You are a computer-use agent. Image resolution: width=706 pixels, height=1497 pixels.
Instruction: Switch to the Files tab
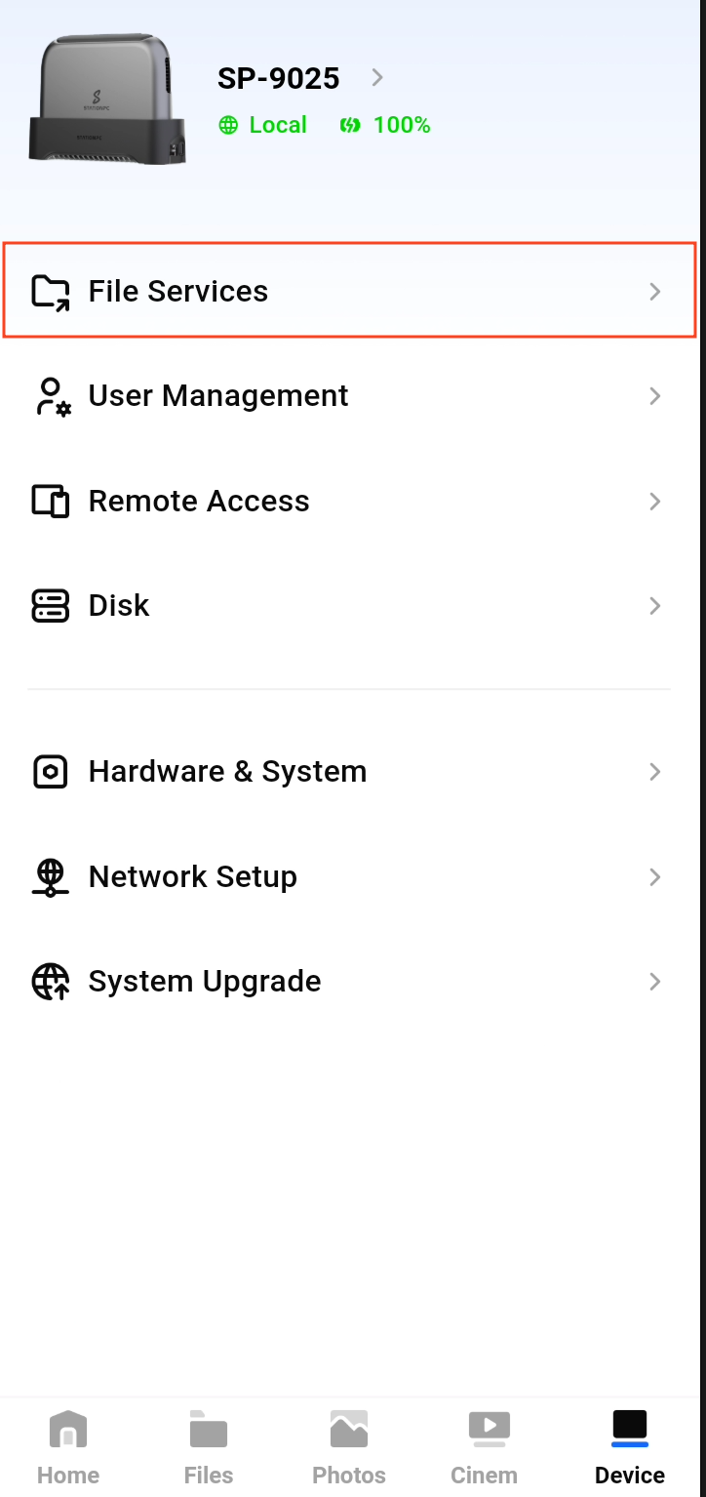tap(209, 1446)
